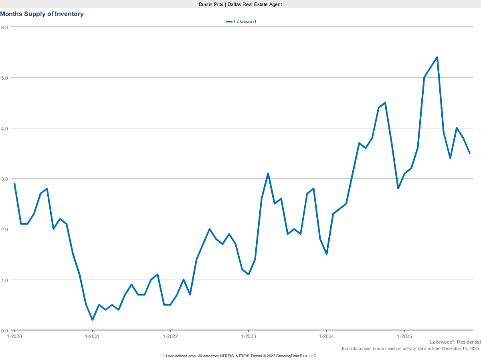Click the 6.0 y-axis label
Image resolution: width=481 pixels, height=360 pixels.
4,27
